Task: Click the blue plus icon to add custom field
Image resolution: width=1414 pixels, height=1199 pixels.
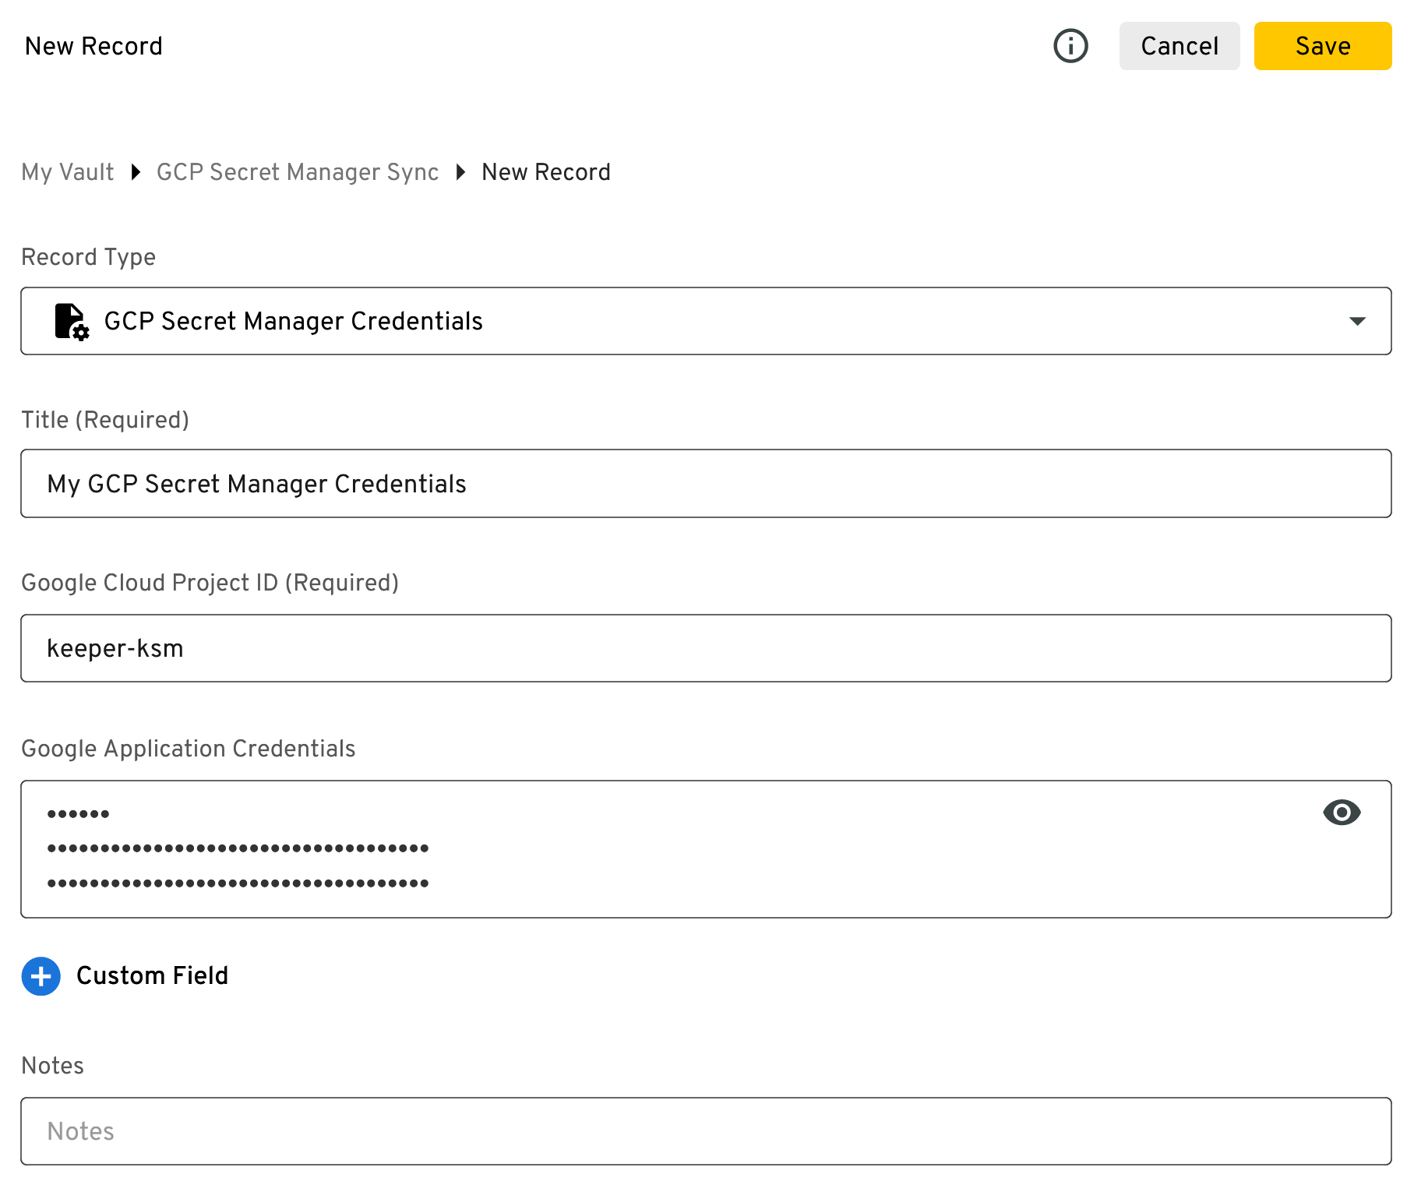Action: click(x=41, y=975)
